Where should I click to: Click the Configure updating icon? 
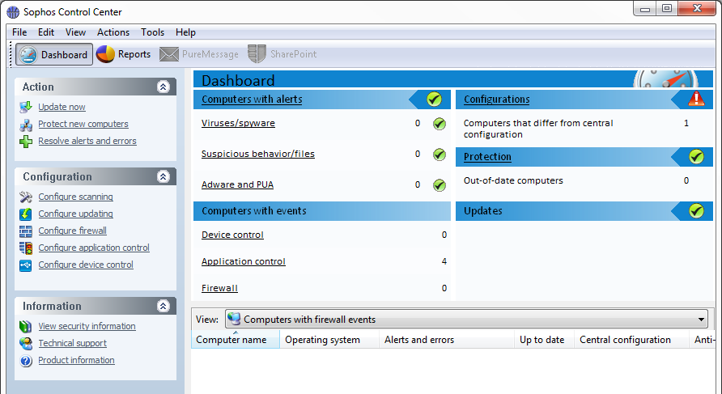[26, 214]
